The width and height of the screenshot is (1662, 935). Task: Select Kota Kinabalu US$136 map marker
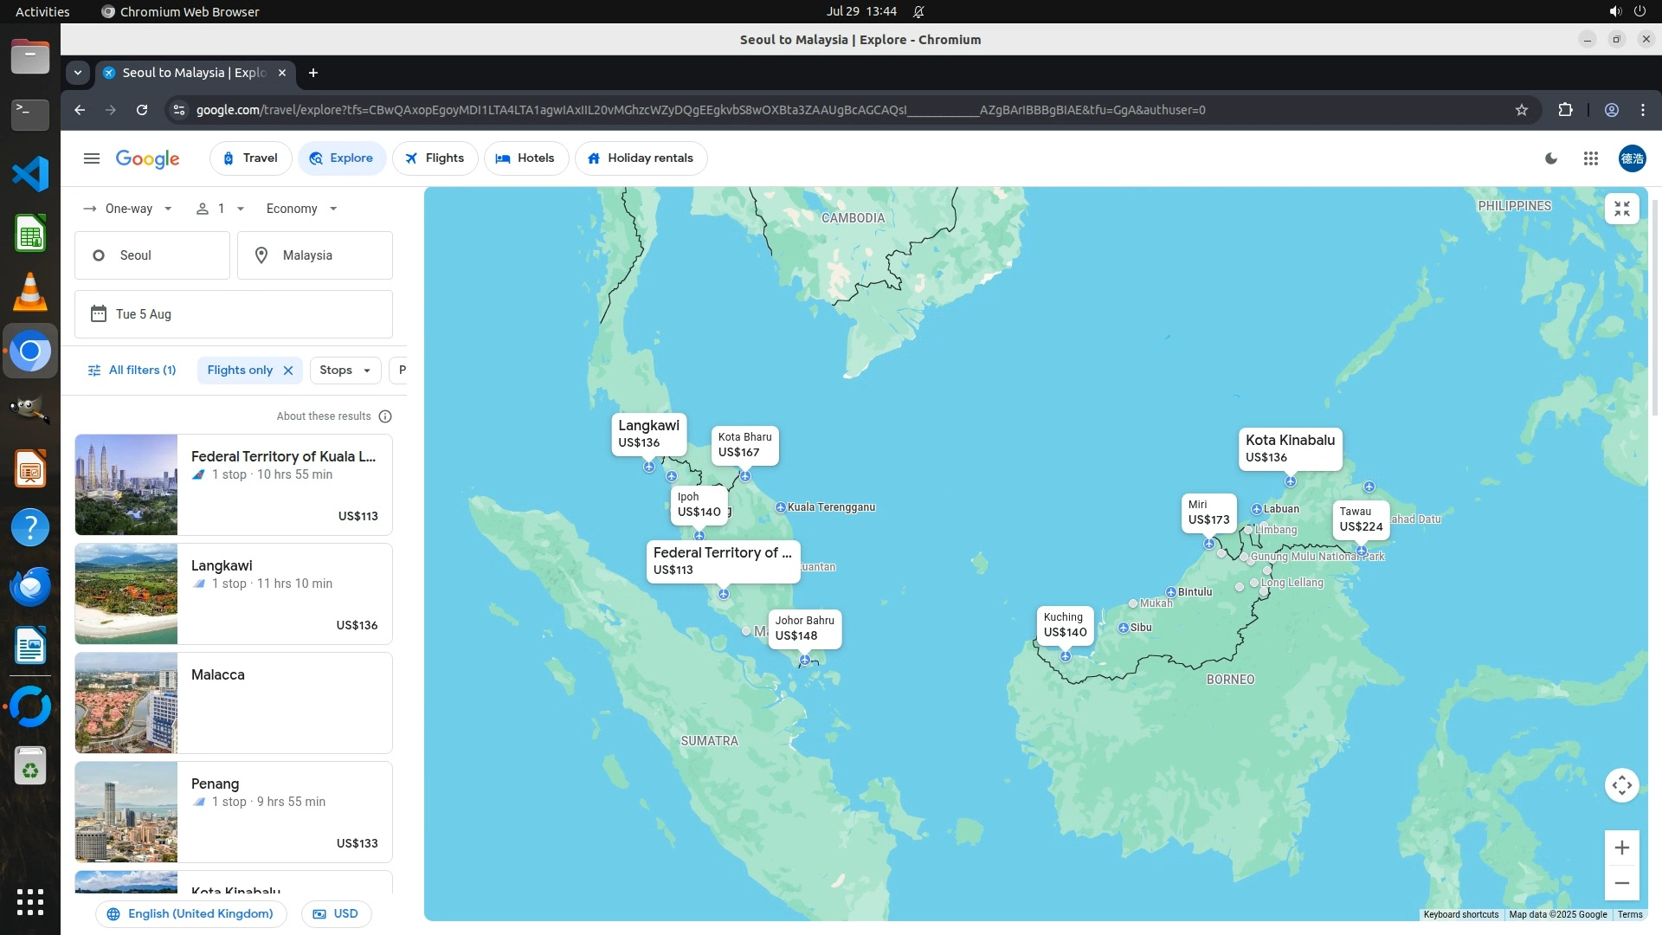(1289, 448)
